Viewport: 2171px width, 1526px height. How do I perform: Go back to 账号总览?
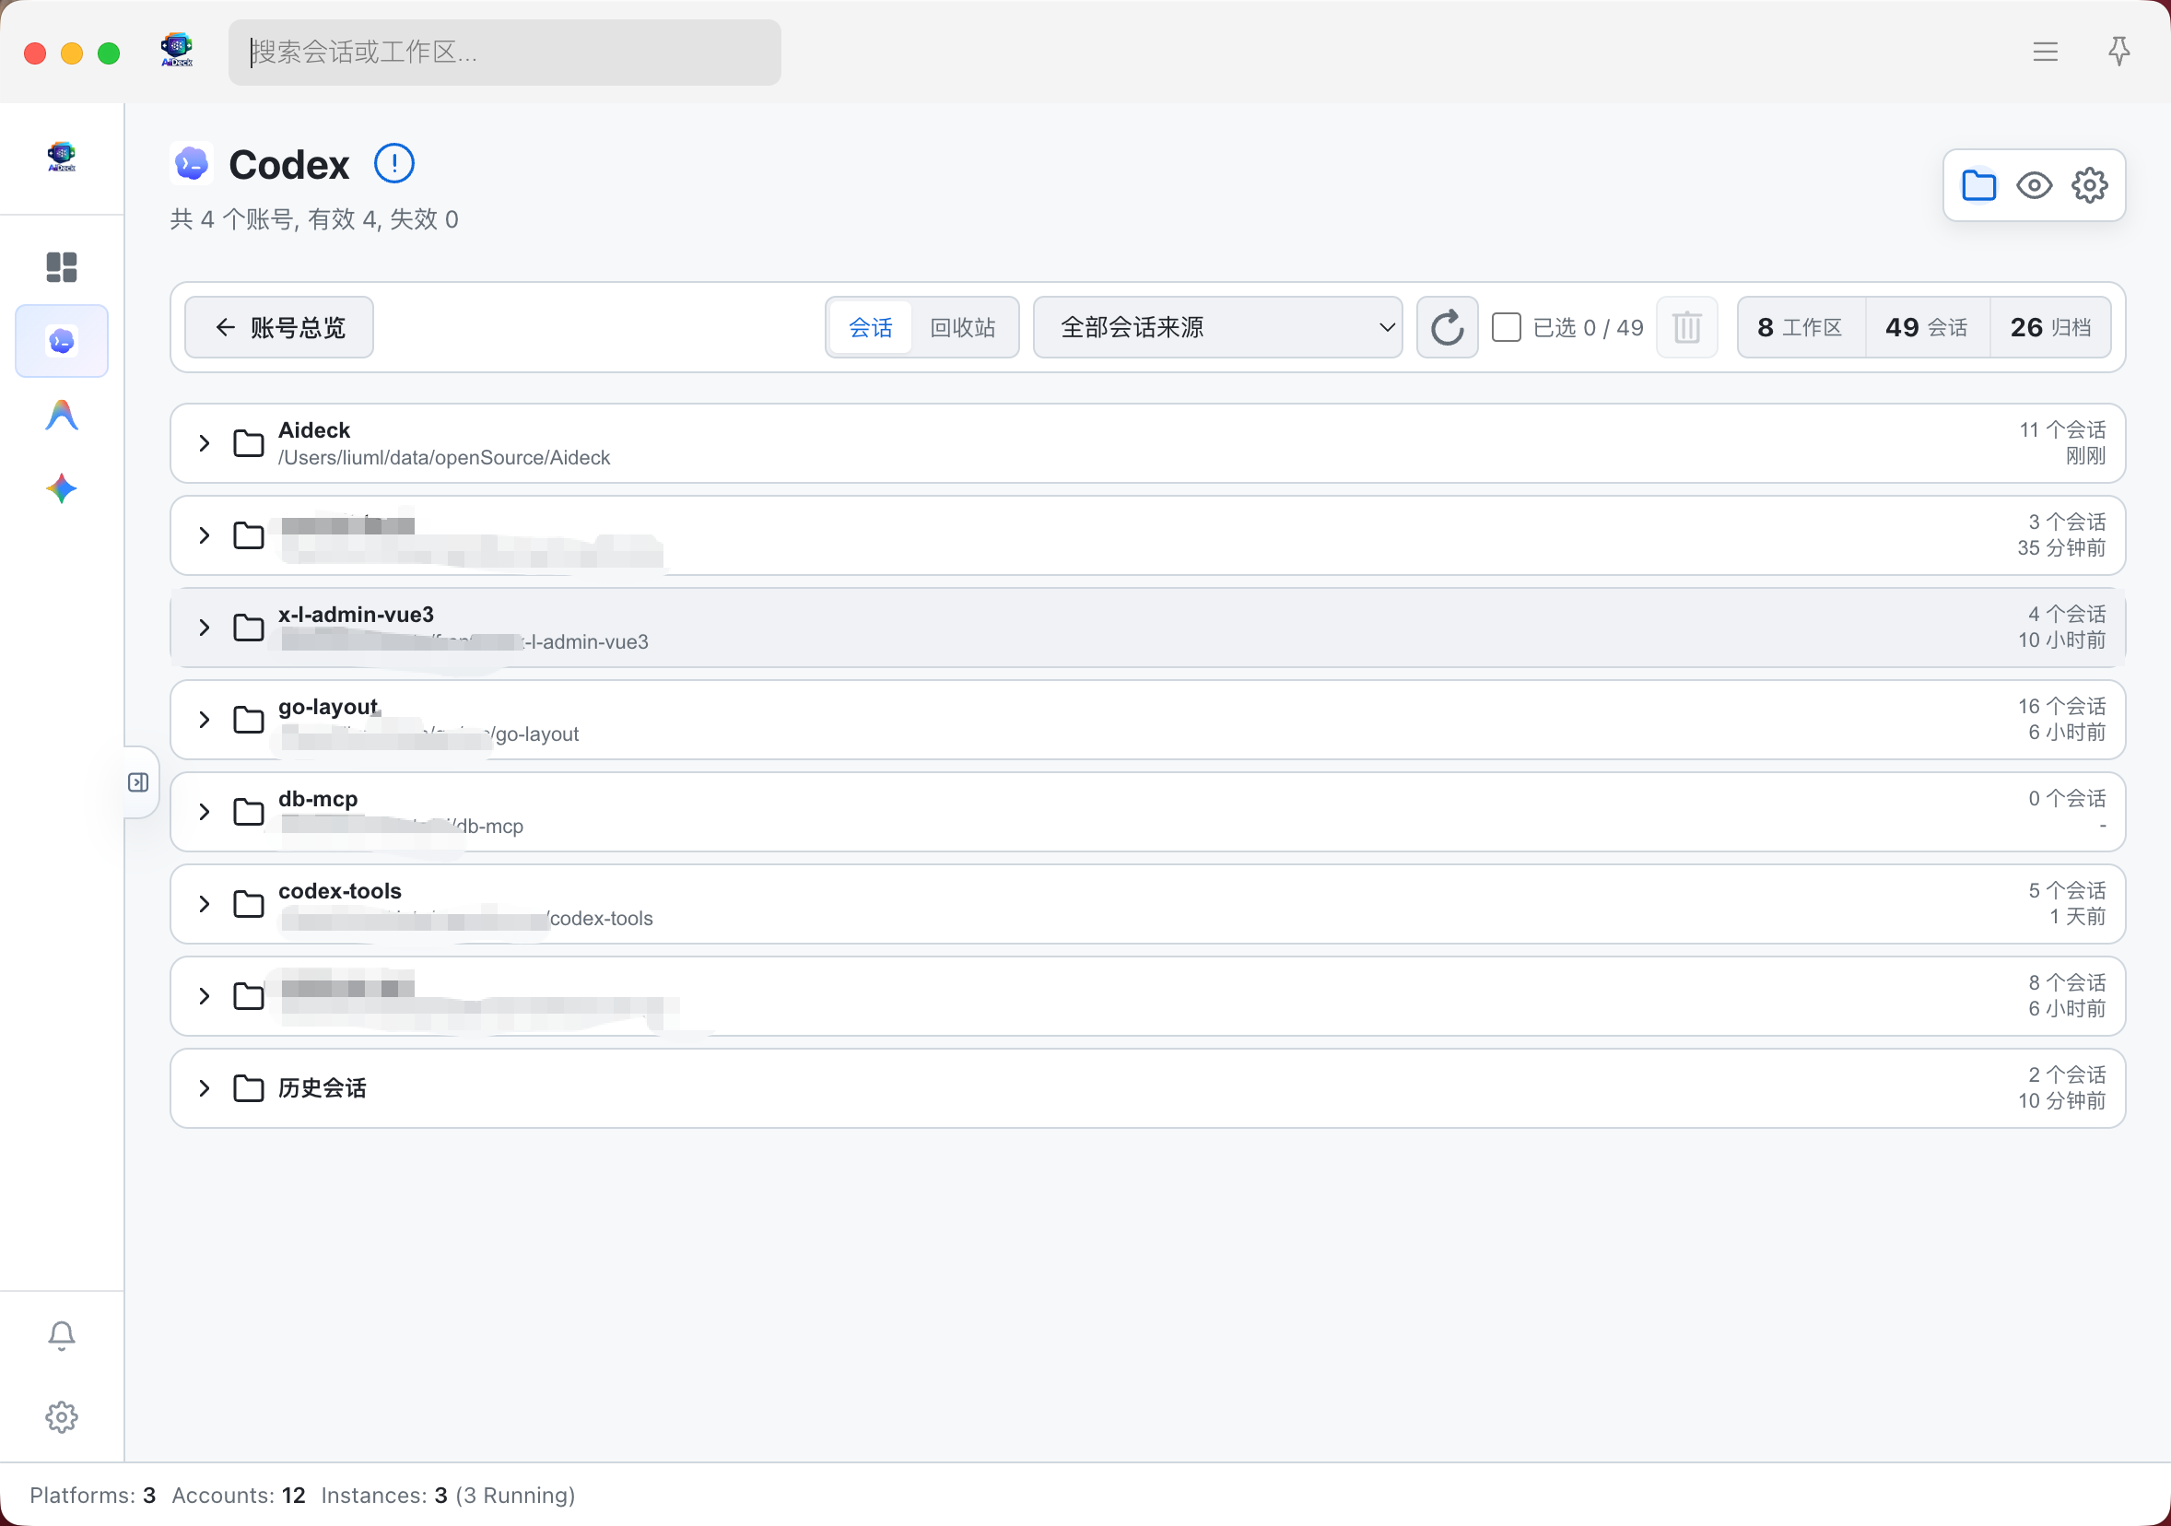279,327
